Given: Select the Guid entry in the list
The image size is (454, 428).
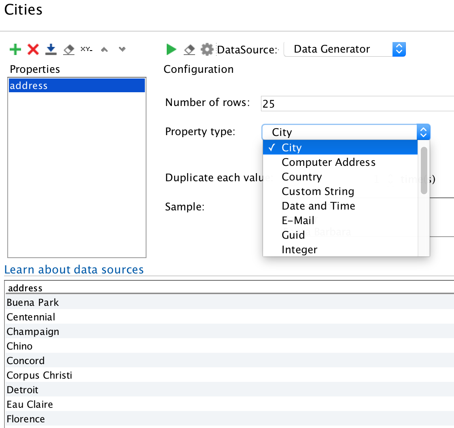Looking at the screenshot, I should [x=293, y=235].
